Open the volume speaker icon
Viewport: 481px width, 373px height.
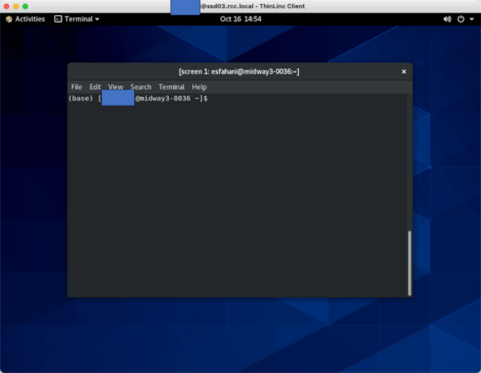point(447,18)
